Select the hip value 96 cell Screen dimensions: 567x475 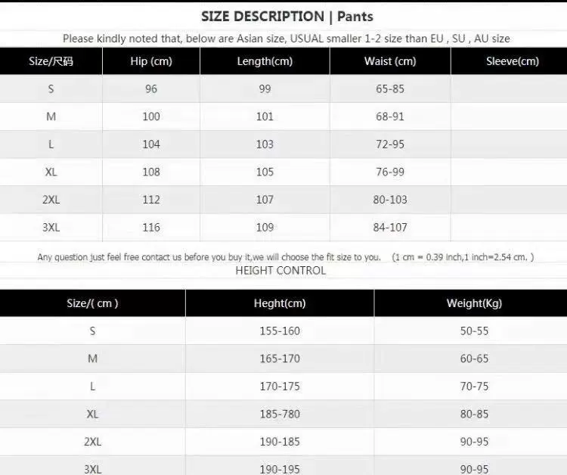coord(151,88)
